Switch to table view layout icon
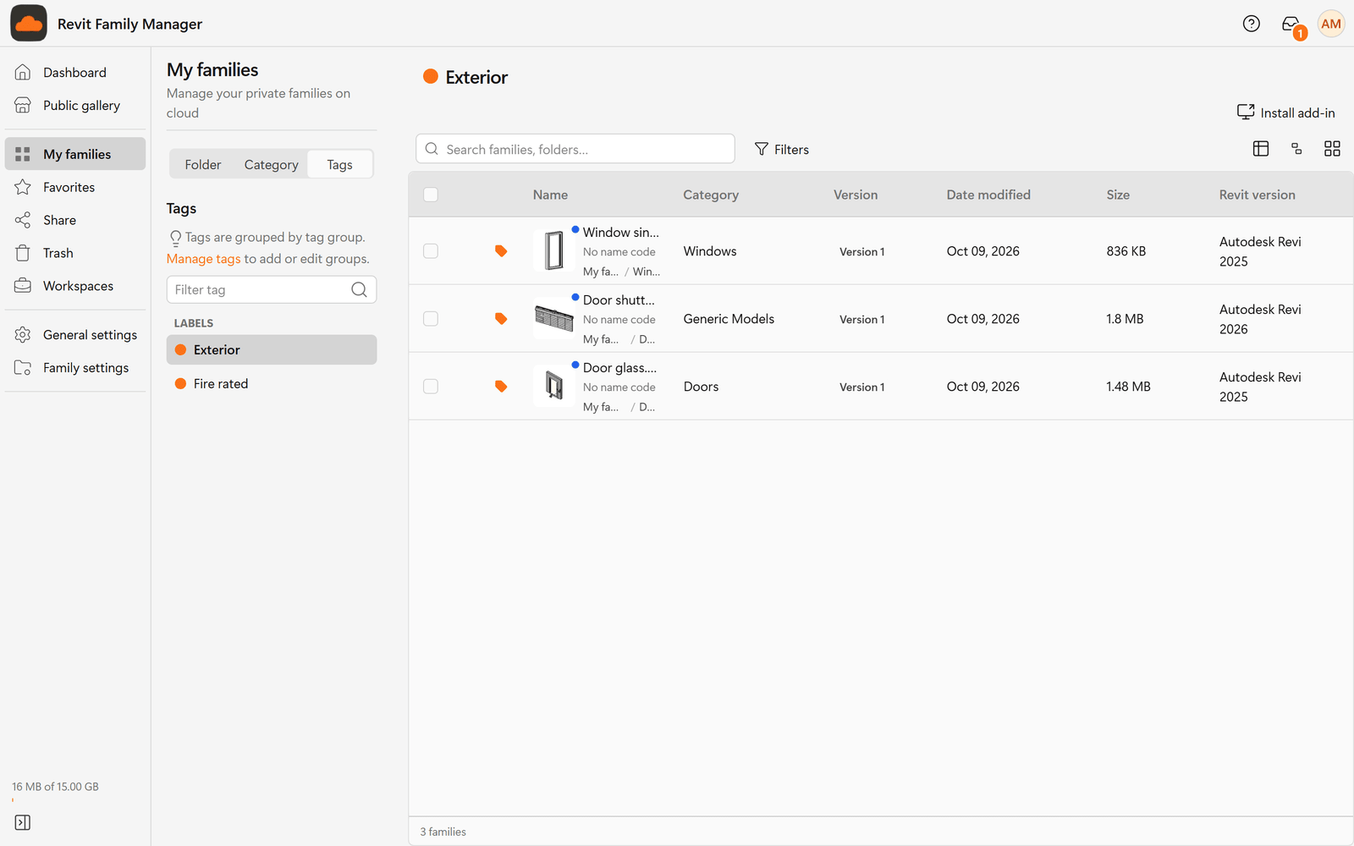Image resolution: width=1354 pixels, height=846 pixels. 1260,149
